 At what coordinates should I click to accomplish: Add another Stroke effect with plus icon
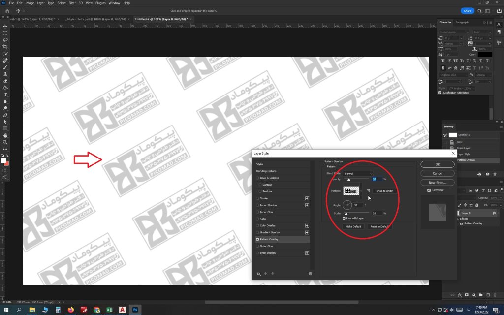307,198
